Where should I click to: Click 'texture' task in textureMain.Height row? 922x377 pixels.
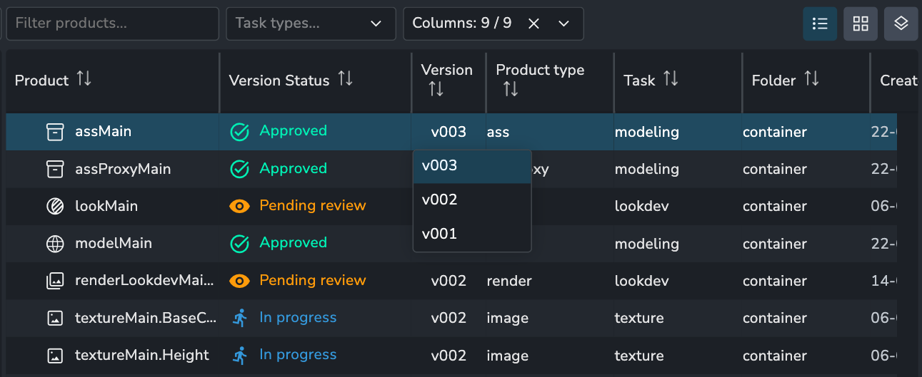pyautogui.click(x=639, y=356)
